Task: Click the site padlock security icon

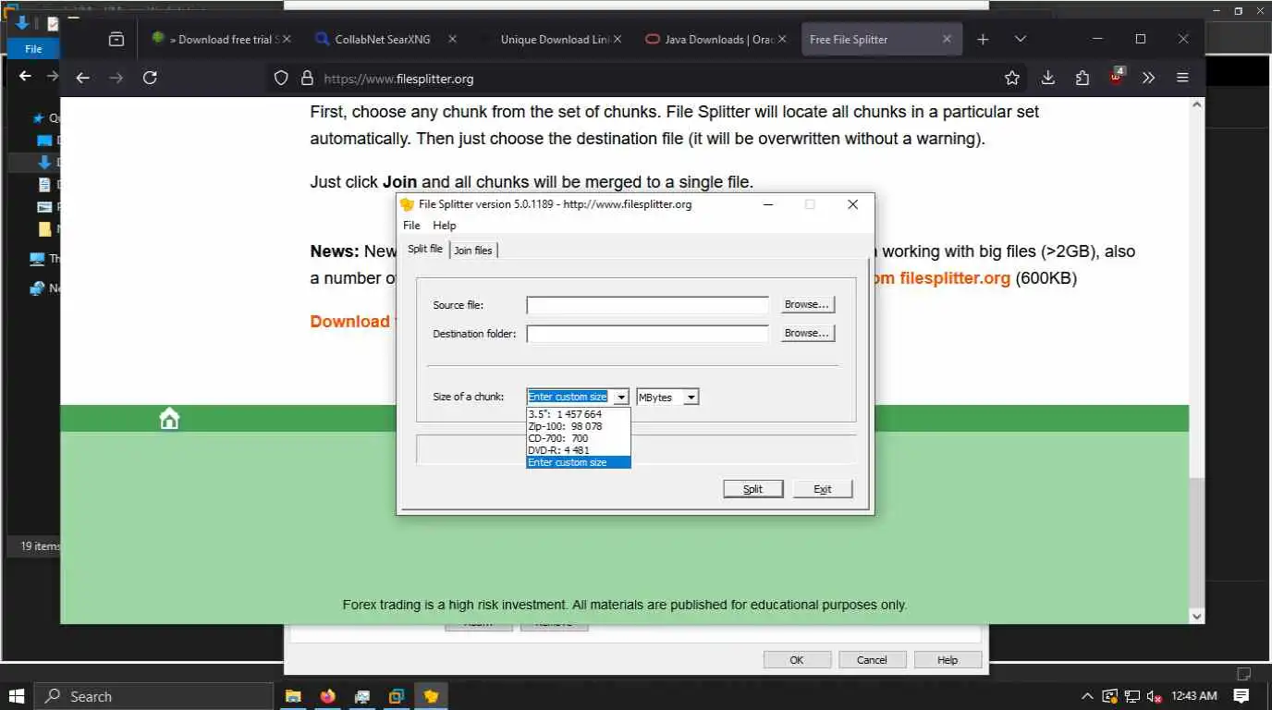Action: point(307,79)
